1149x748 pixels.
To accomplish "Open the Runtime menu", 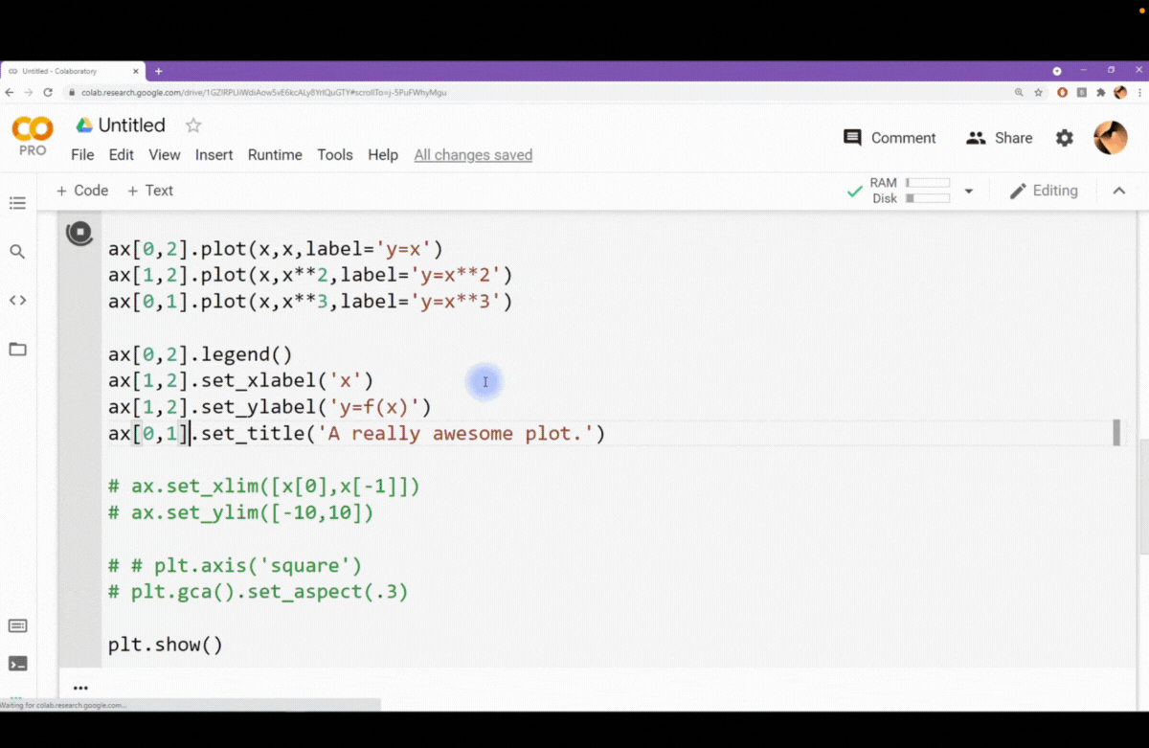I will click(275, 155).
